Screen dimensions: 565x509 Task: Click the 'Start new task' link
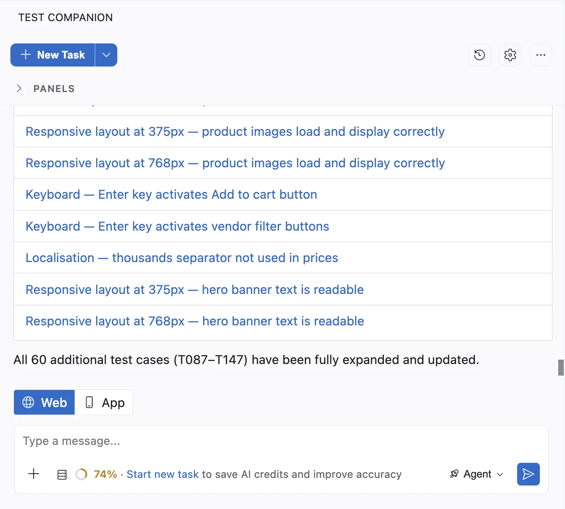(x=162, y=474)
